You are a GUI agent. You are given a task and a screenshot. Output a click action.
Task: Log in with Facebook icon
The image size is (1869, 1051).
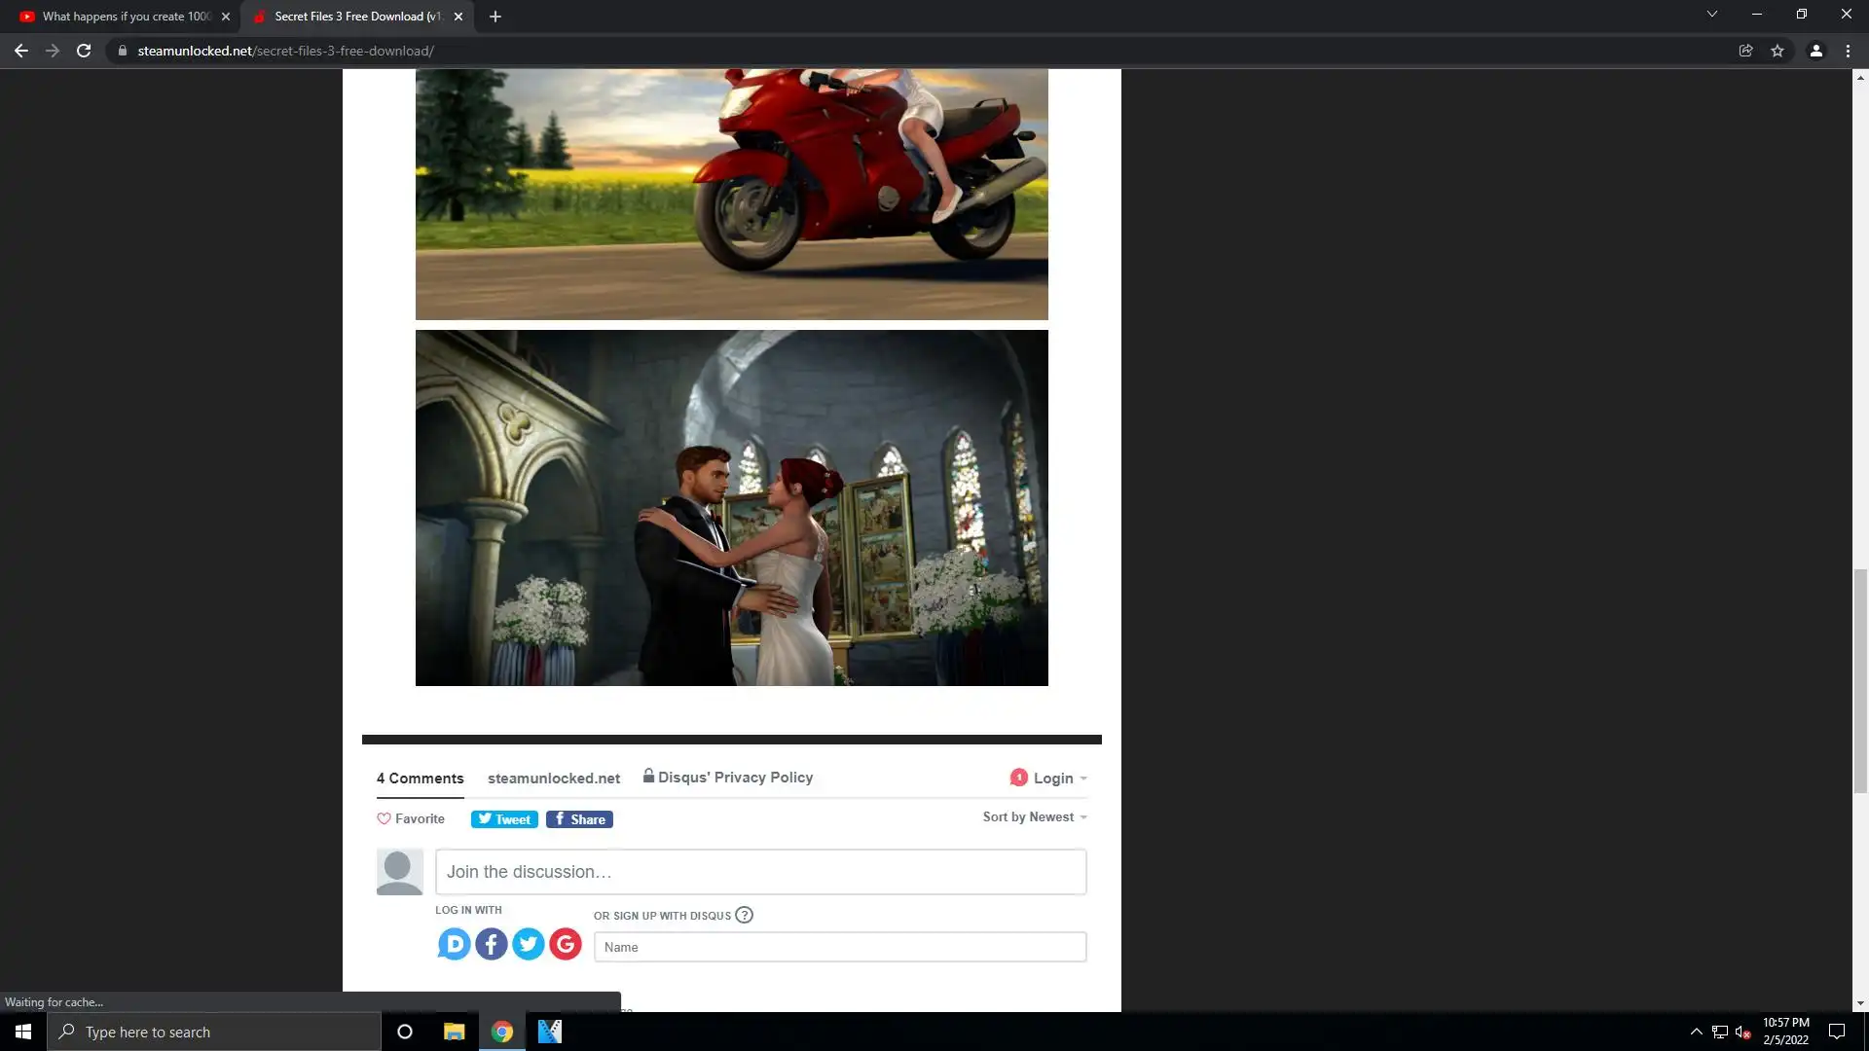coord(492,944)
